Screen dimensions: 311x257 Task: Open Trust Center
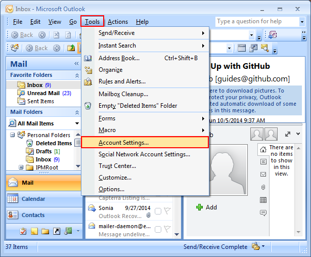pos(145,166)
